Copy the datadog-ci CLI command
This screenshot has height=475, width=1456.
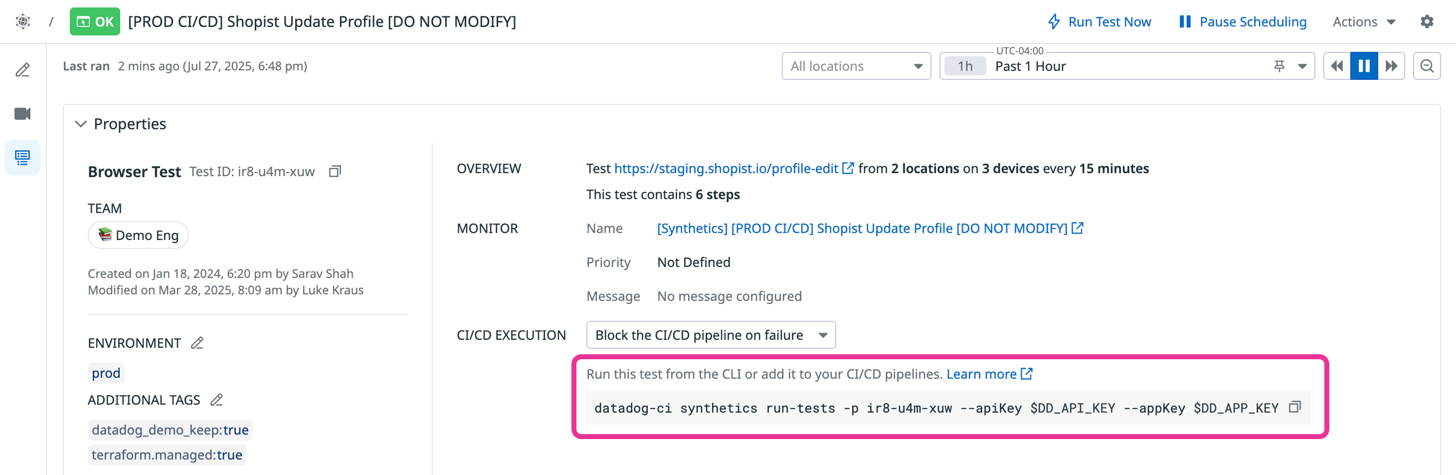(1294, 407)
